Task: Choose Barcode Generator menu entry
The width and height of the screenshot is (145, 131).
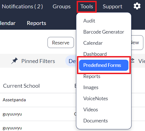Action: (104, 32)
